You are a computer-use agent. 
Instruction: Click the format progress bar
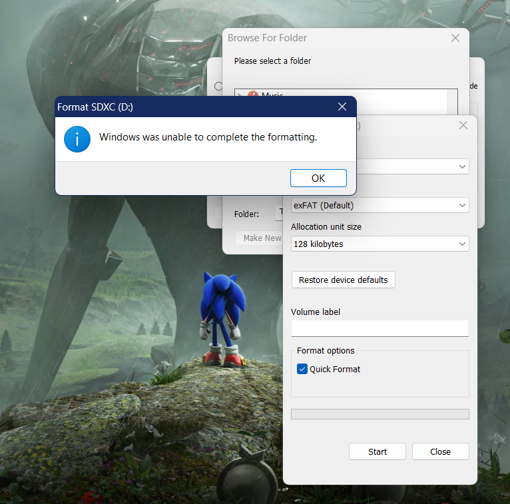[x=380, y=414]
